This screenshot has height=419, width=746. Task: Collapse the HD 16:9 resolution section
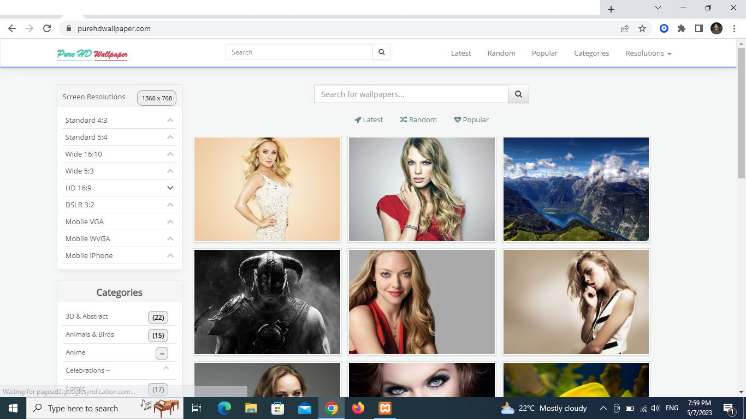point(170,188)
